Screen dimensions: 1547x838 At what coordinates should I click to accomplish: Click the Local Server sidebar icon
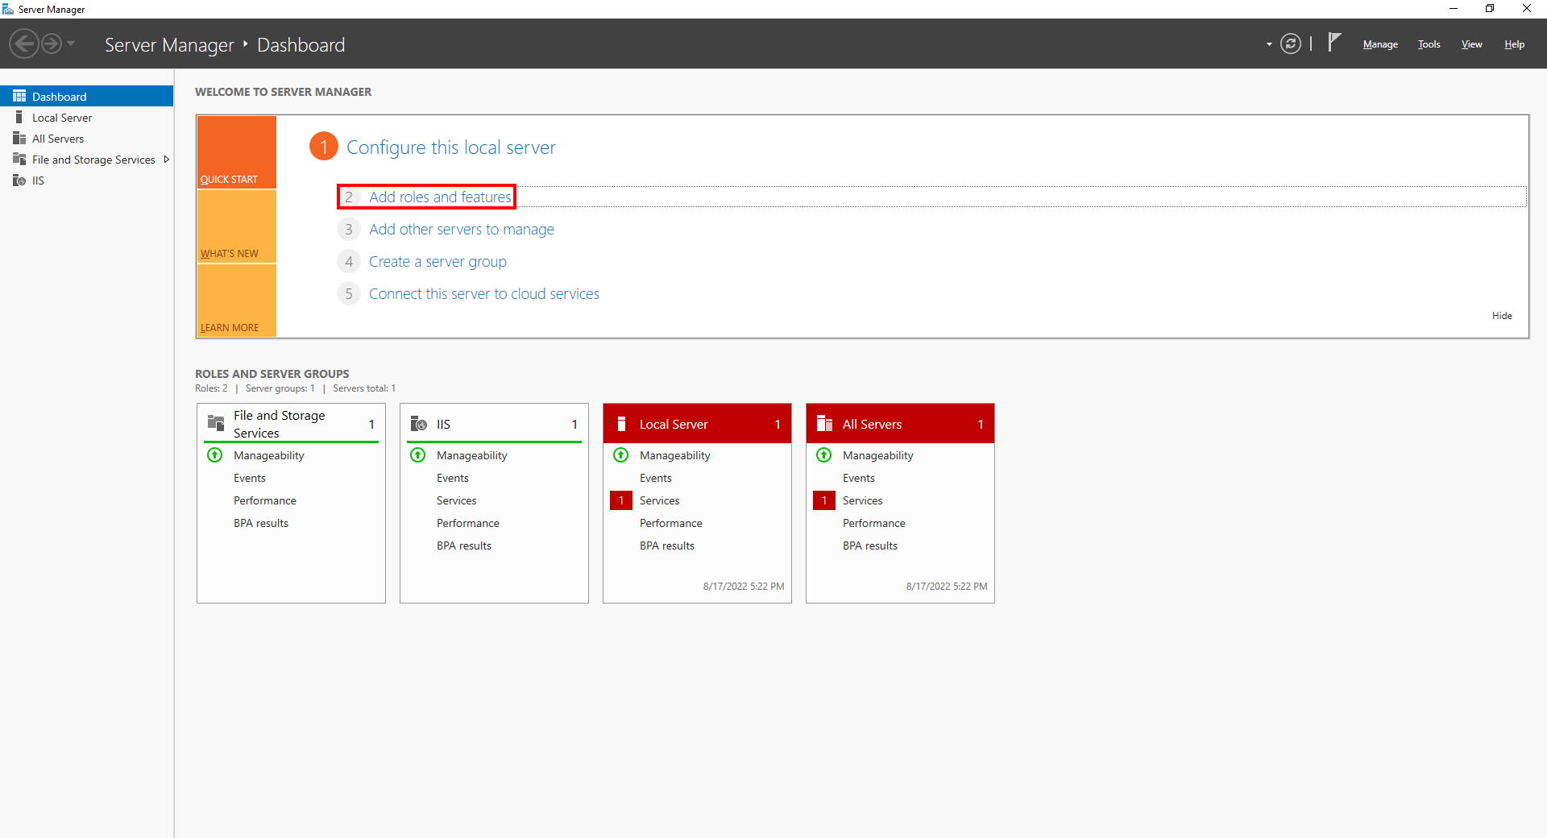pos(19,117)
